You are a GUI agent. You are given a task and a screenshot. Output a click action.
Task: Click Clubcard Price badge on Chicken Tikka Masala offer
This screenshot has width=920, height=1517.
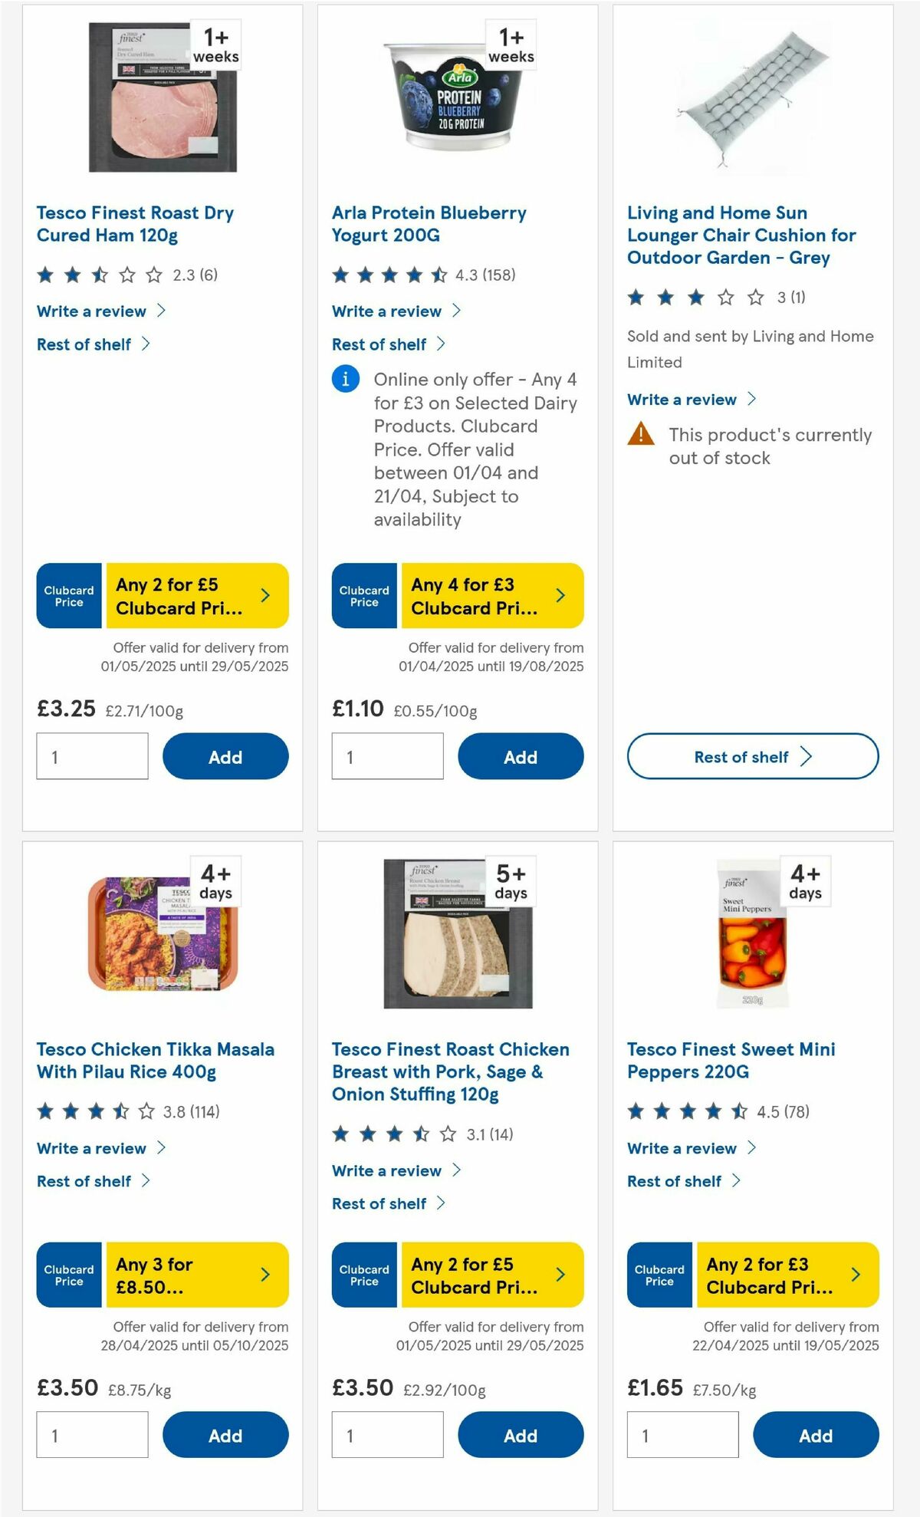click(68, 1275)
